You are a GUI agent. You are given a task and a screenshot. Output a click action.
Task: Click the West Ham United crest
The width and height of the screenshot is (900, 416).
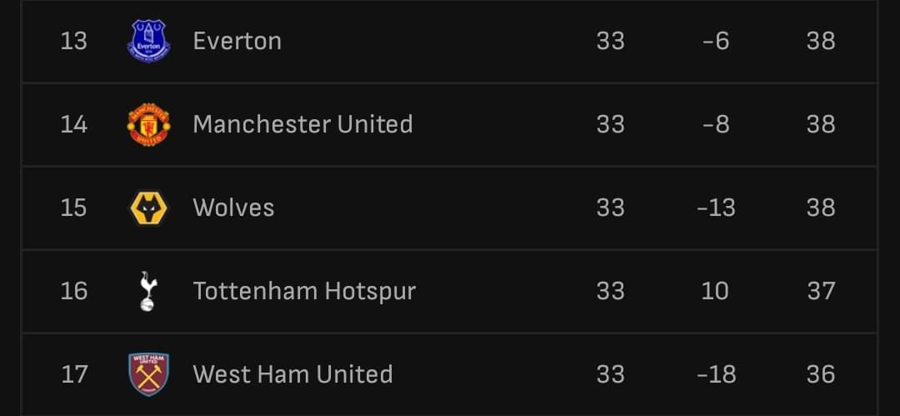click(148, 374)
